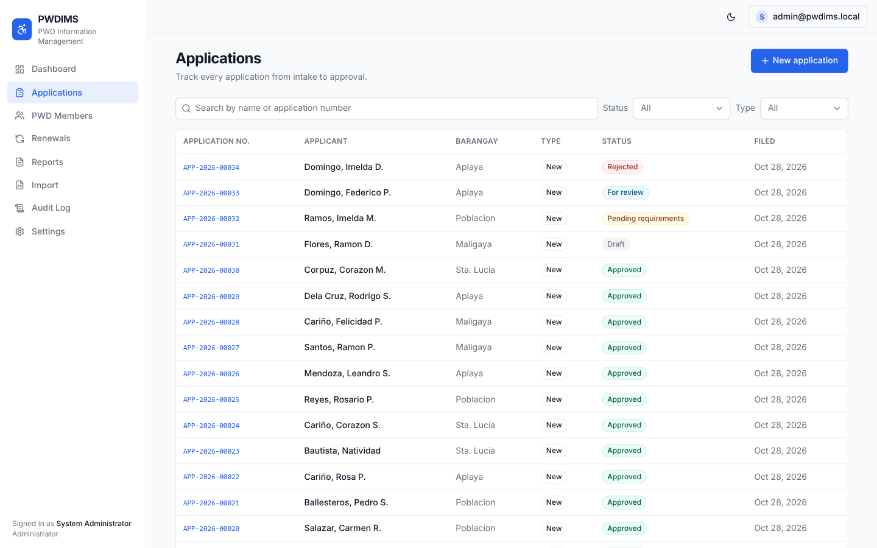Open application APP-2026-00034

[211, 167]
